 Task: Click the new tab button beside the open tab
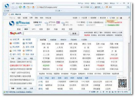(34, 14)
